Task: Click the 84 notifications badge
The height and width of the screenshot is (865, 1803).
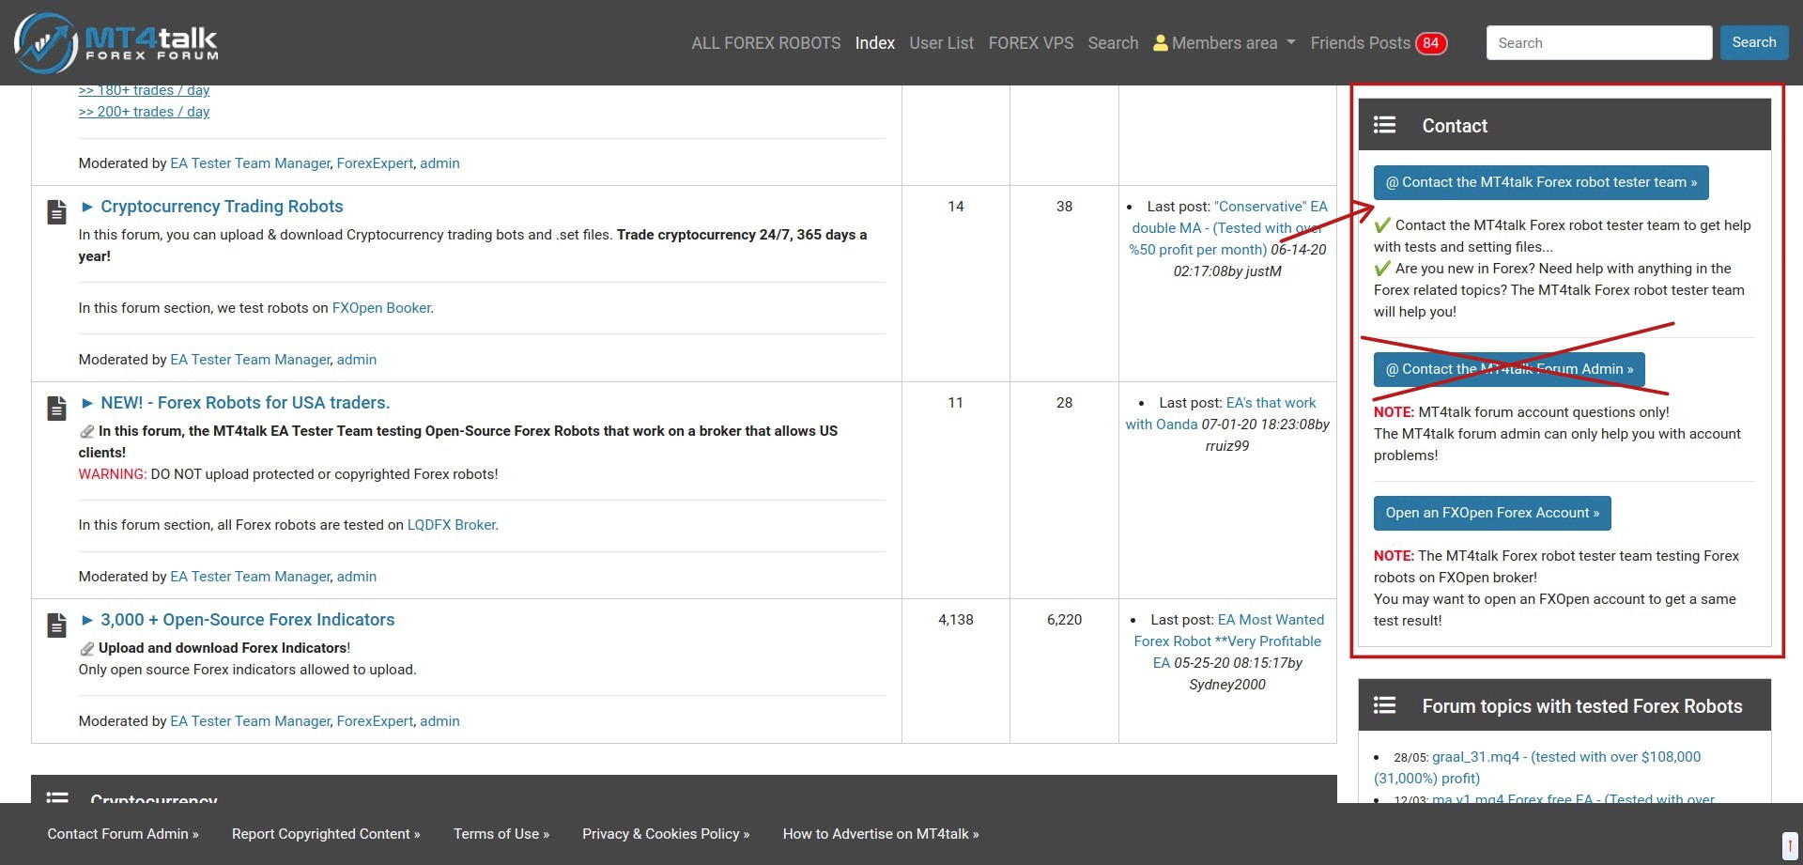Action: (x=1431, y=43)
